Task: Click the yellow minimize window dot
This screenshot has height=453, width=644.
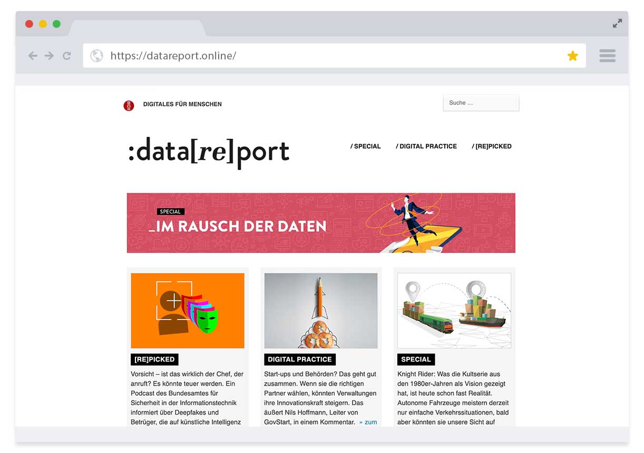Action: click(x=43, y=24)
